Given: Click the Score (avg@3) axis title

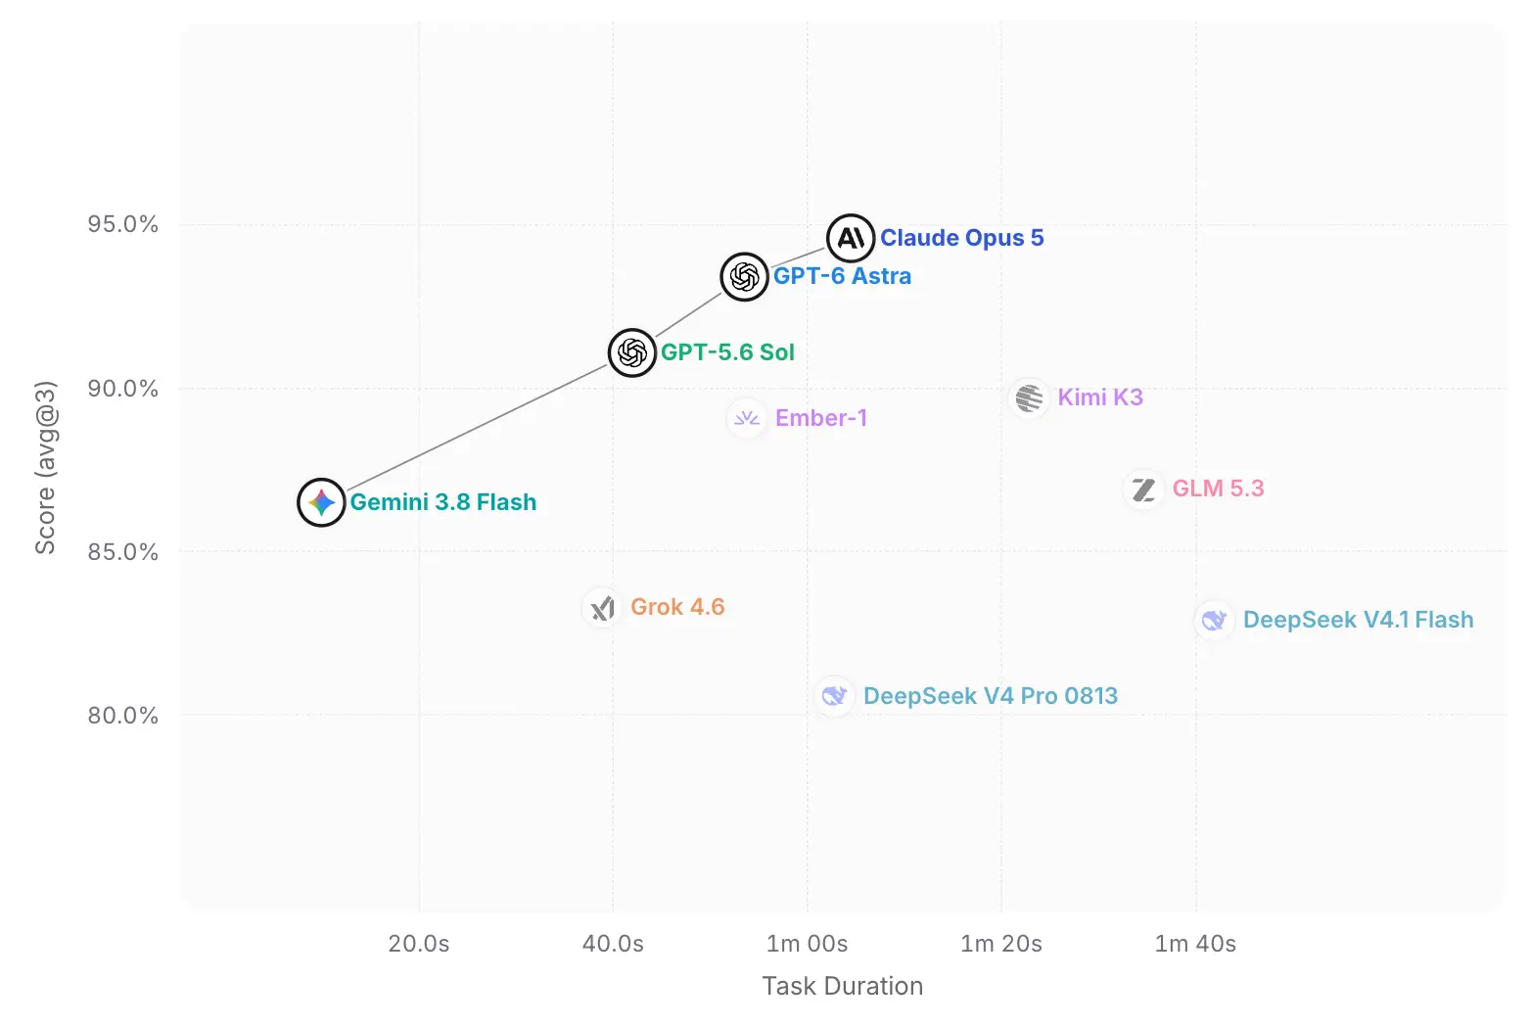Looking at the screenshot, I should pos(45,468).
